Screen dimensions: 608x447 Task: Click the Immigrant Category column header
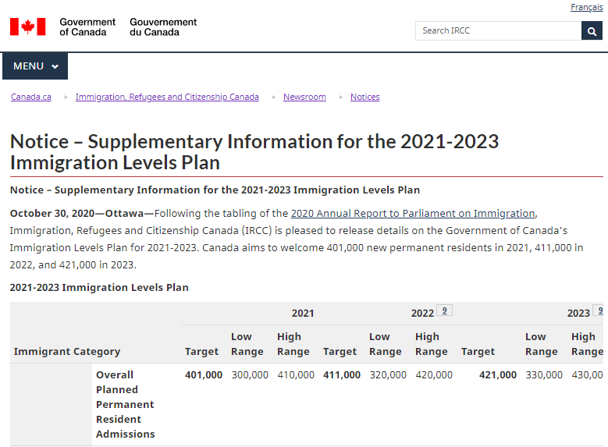[x=67, y=352]
